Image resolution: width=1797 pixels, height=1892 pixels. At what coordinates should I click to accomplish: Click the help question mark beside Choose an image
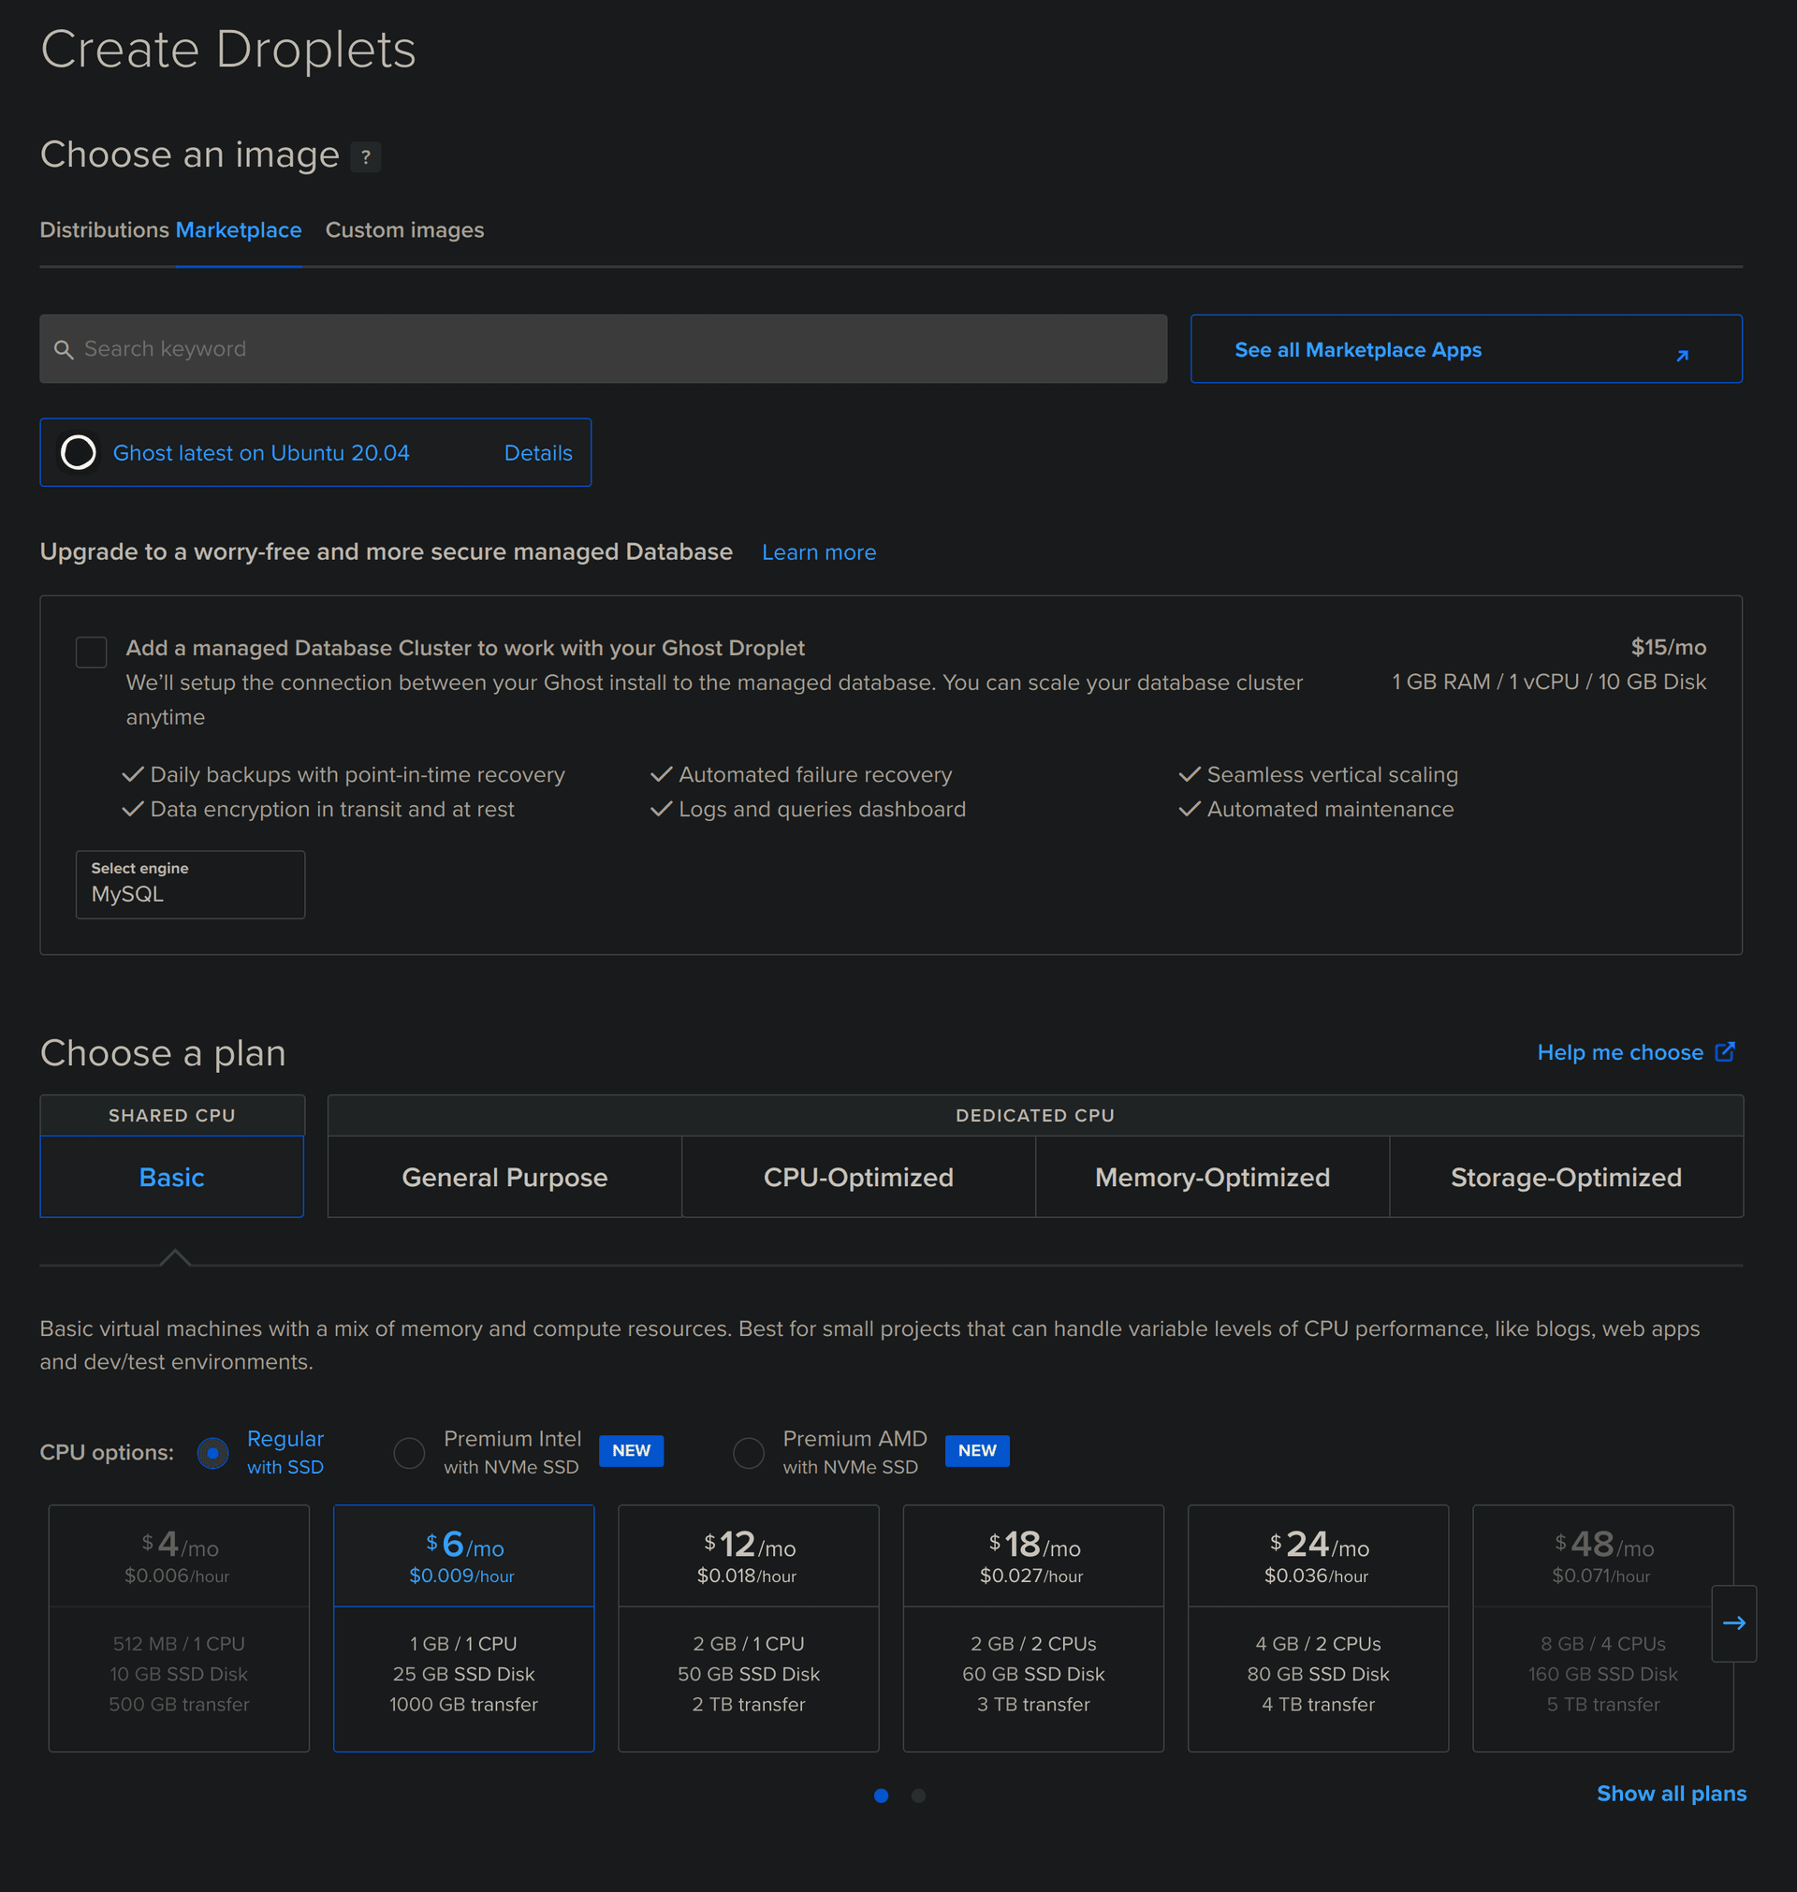pos(365,156)
